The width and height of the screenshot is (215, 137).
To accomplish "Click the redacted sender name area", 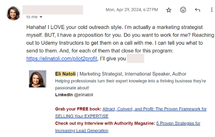I will pos(53,10).
